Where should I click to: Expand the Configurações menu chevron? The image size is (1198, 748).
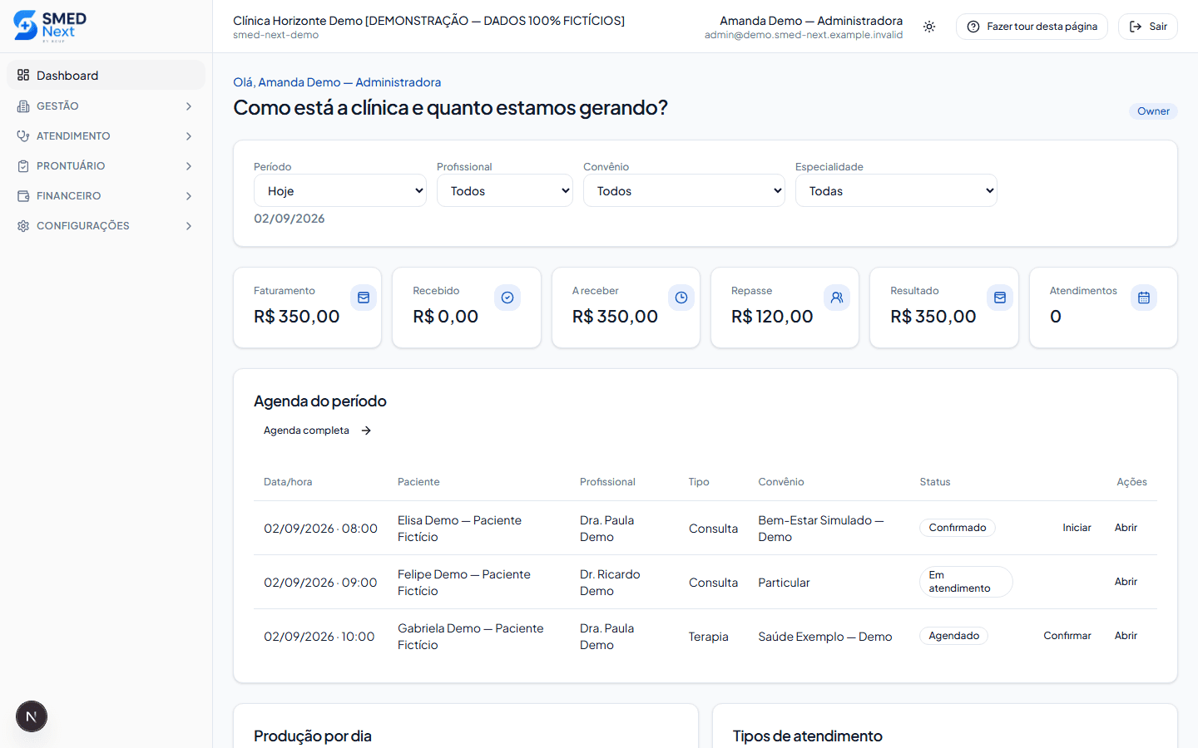click(189, 226)
